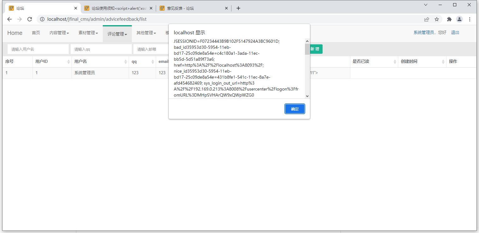This screenshot has width=479, height=233.
Task: Click the 论坛使用须知 tab favicon
Action: pos(87,8)
